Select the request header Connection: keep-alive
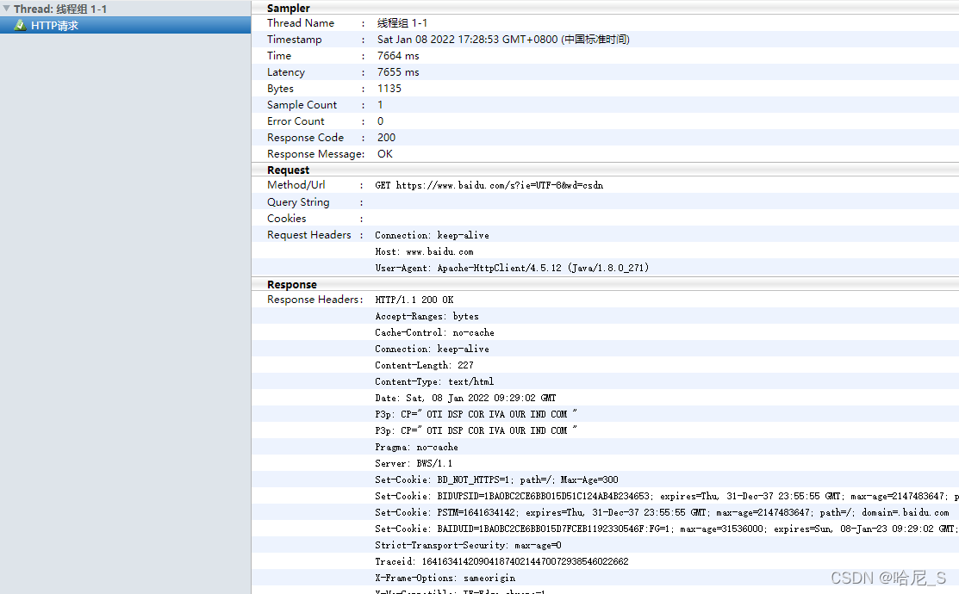959x594 pixels. (x=432, y=235)
